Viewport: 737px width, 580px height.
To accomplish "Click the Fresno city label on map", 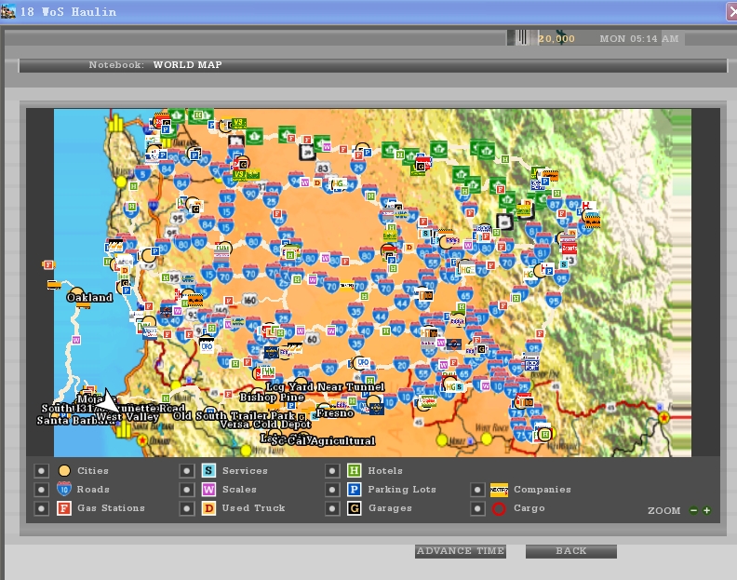I will 335,412.
